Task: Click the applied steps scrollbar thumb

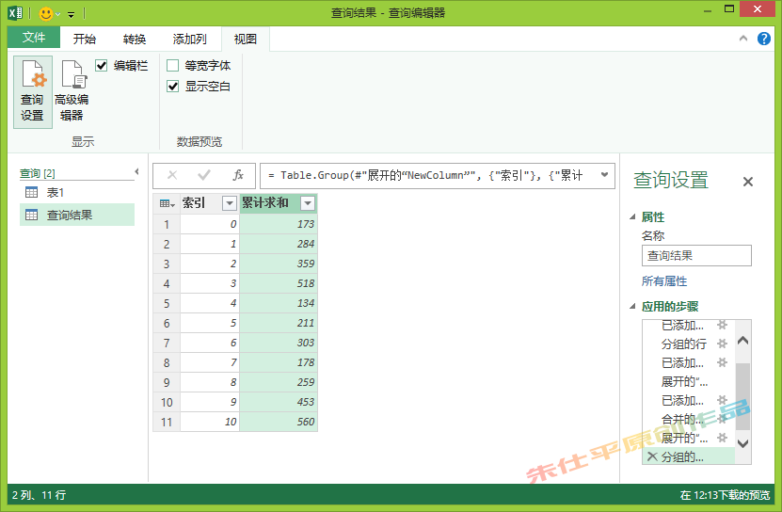Action: (x=742, y=397)
